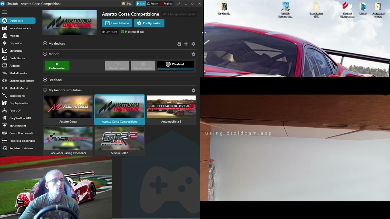
Task: Click the Arduino sidebar icon
Action: 5,66
